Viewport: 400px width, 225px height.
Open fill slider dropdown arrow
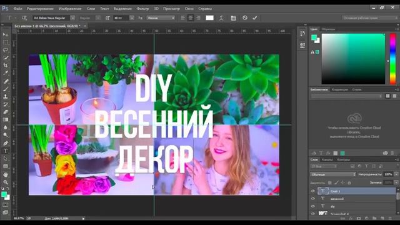[396, 182]
